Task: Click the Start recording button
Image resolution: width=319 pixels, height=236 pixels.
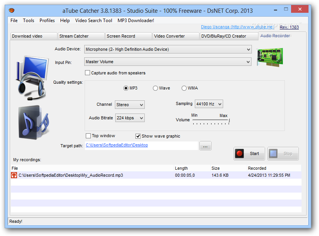Action: click(249, 153)
